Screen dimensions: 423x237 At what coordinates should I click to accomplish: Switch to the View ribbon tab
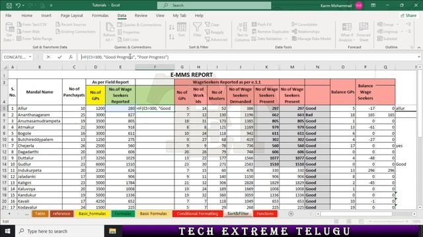(x=160, y=16)
